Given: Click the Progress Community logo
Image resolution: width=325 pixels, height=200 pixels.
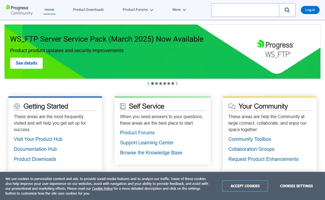Looking at the screenshot, I should point(19,10).
